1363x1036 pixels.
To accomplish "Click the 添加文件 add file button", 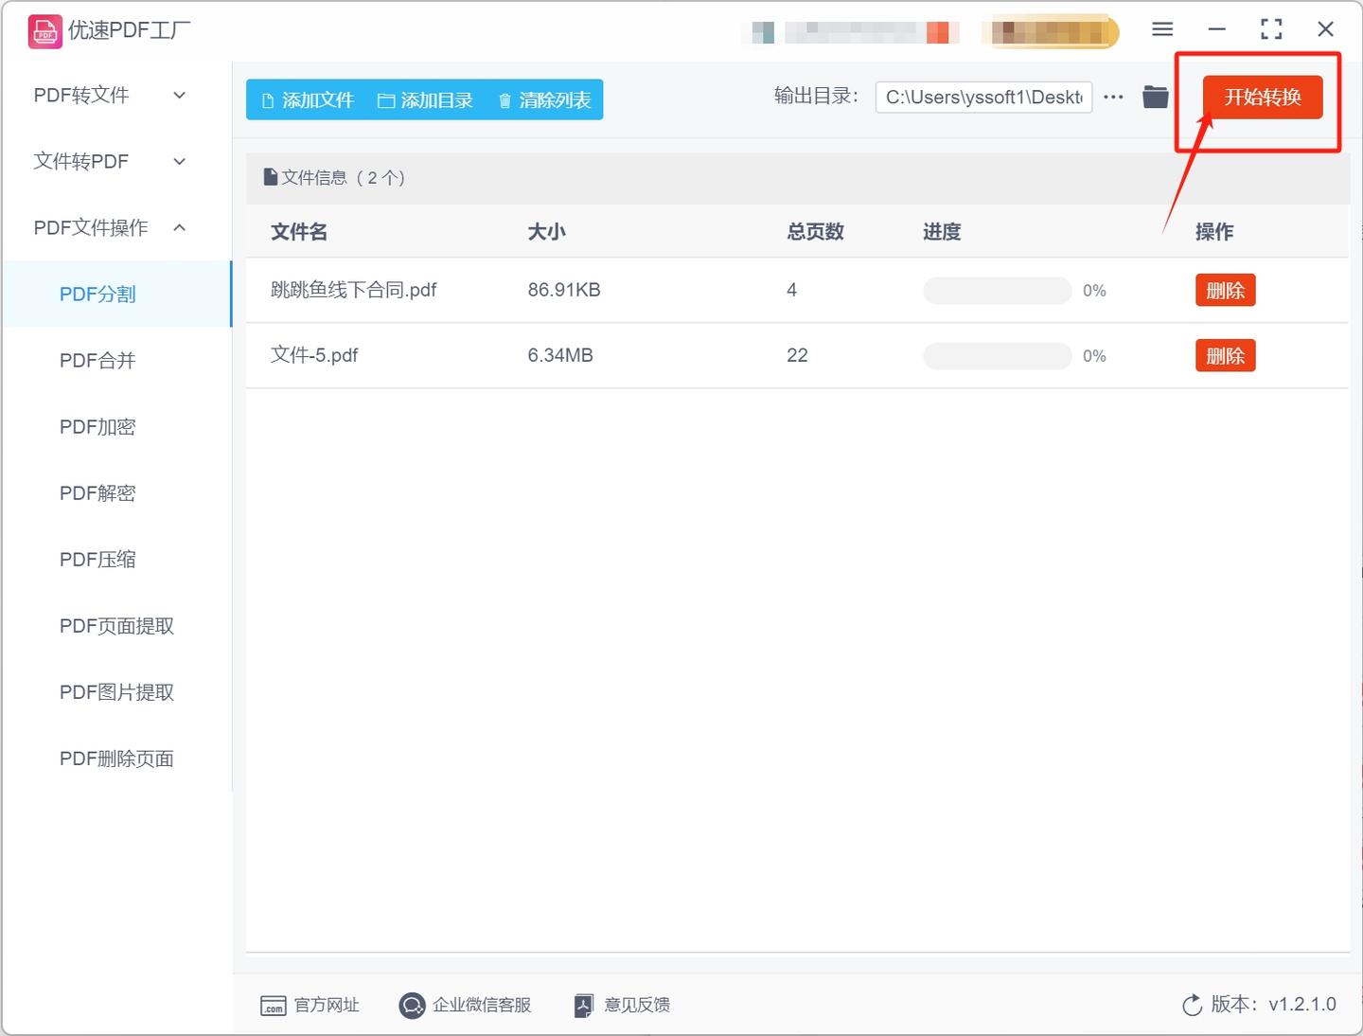I will pos(308,100).
